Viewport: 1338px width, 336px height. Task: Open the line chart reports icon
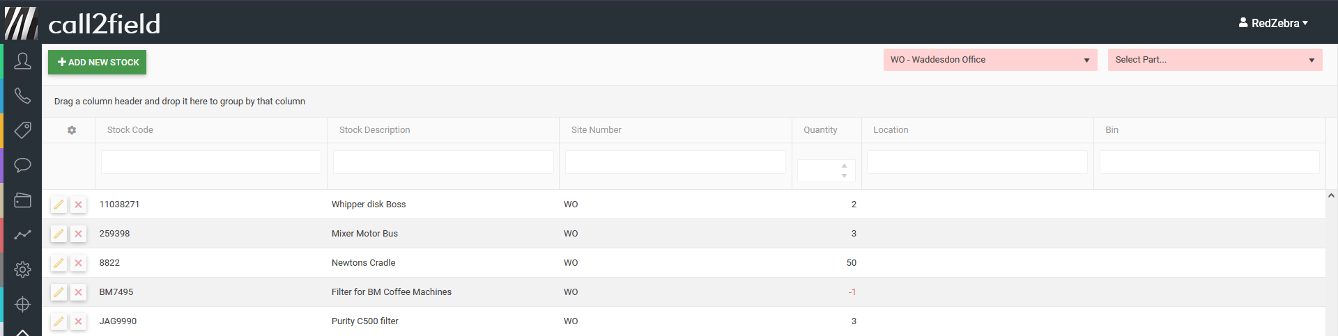(22, 235)
